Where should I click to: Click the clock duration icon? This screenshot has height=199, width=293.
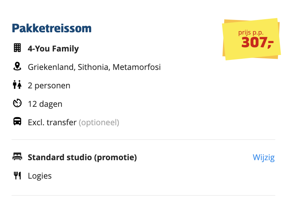point(17,104)
